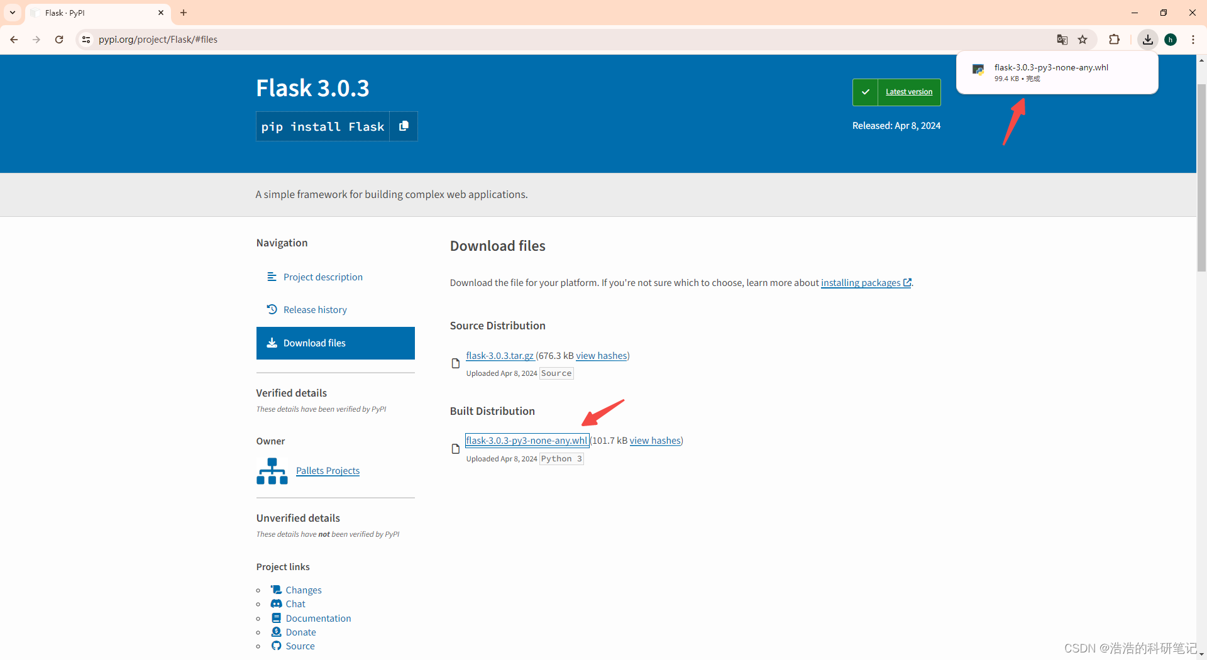The height and width of the screenshot is (660, 1207).
Task: View hashes for flask-3.0.3.tar.gz
Action: 602,356
